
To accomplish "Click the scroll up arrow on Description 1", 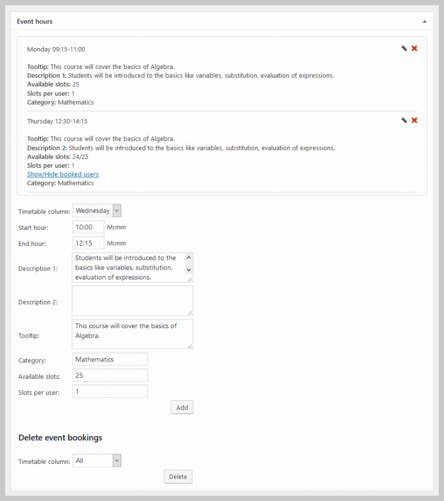I will 189,256.
